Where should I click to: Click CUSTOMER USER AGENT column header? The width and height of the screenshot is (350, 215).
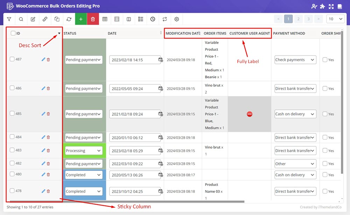point(250,33)
